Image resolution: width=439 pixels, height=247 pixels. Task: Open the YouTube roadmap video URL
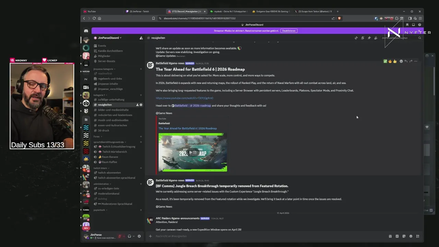184,98
